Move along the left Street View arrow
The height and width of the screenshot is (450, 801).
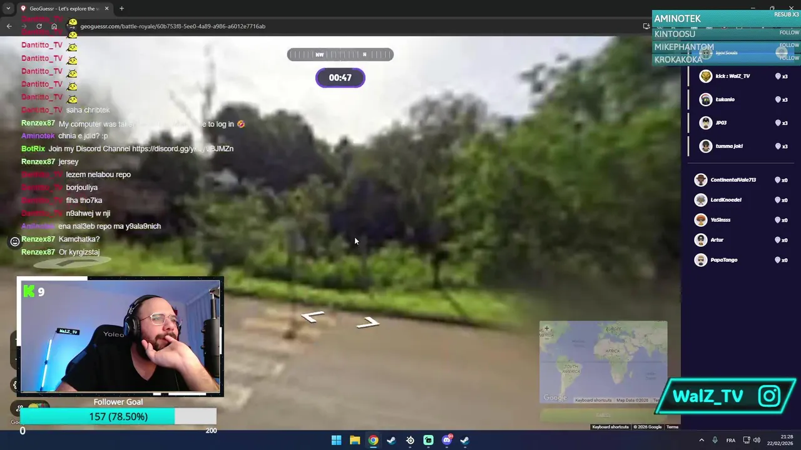tap(312, 317)
